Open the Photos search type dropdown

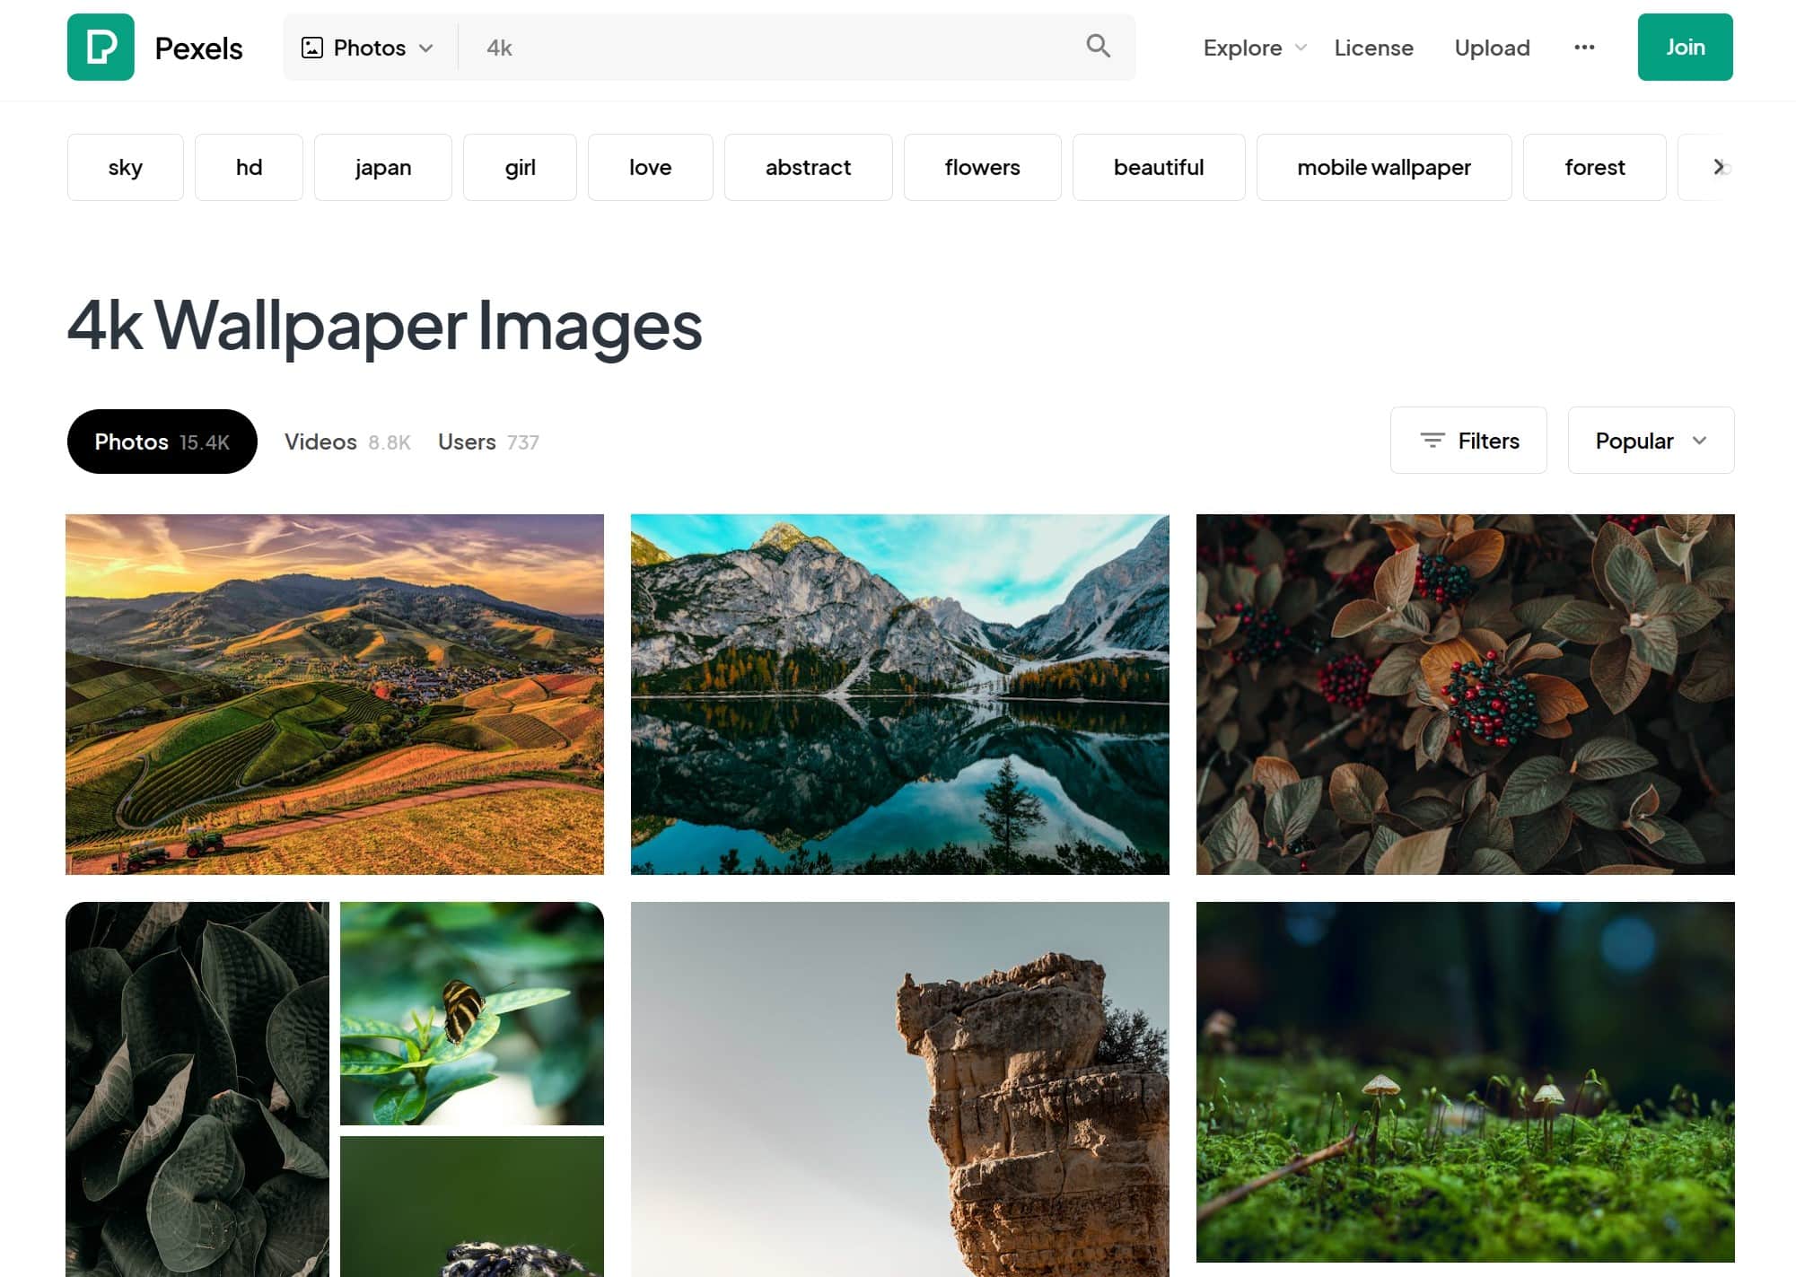370,48
